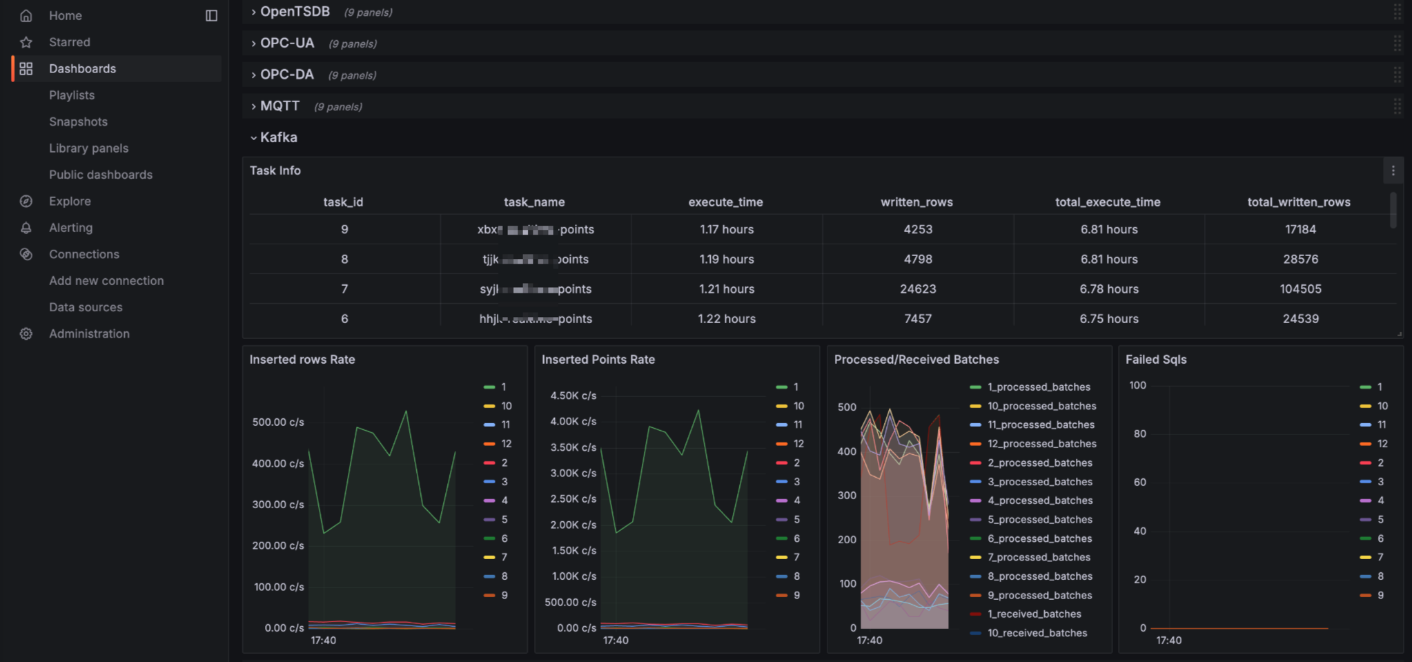This screenshot has height=662, width=1412.
Task: Click the Connections icon in sidebar
Action: [26, 254]
